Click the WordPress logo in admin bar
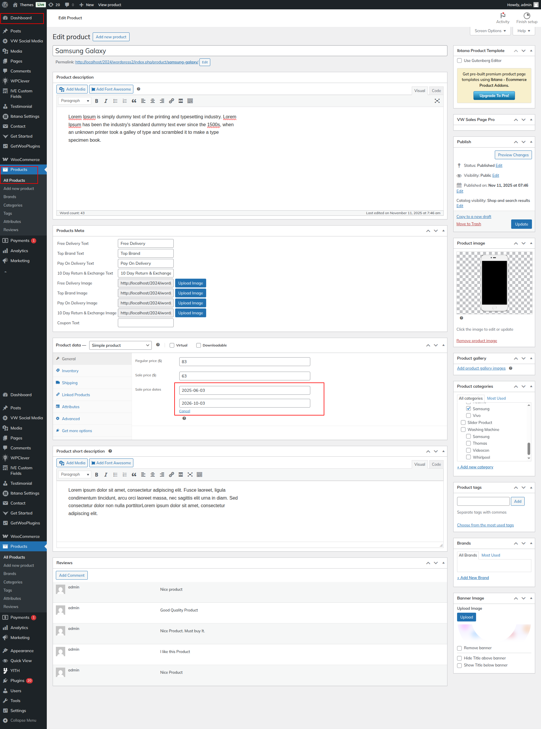The image size is (541, 729). pyautogui.click(x=5, y=5)
